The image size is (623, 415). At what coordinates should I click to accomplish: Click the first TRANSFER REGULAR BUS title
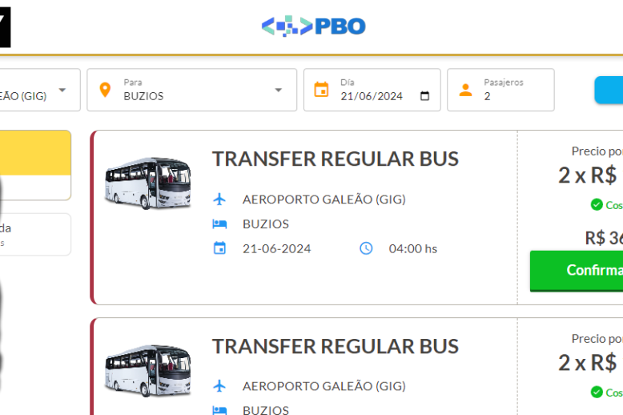(x=335, y=159)
